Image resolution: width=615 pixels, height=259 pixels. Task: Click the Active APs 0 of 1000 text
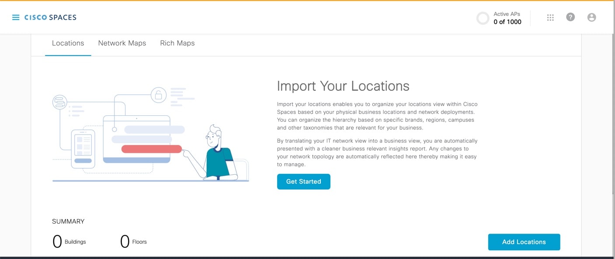(x=507, y=18)
